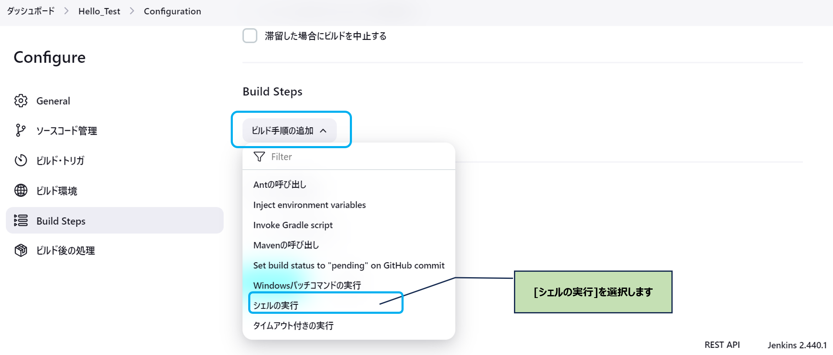Image resolution: width=833 pixels, height=355 pixels.
Task: Choose タイムアウト付きの実行
Action: tap(349, 325)
